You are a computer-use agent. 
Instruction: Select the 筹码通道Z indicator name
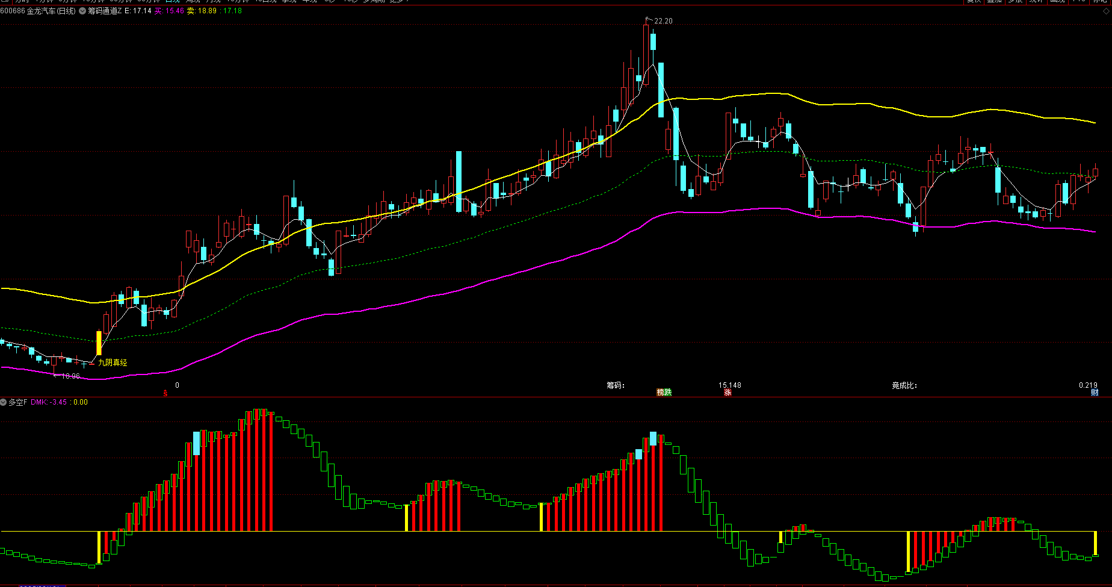105,11
